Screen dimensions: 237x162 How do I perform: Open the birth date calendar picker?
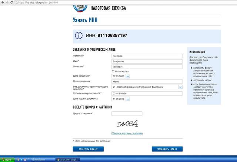128,76
